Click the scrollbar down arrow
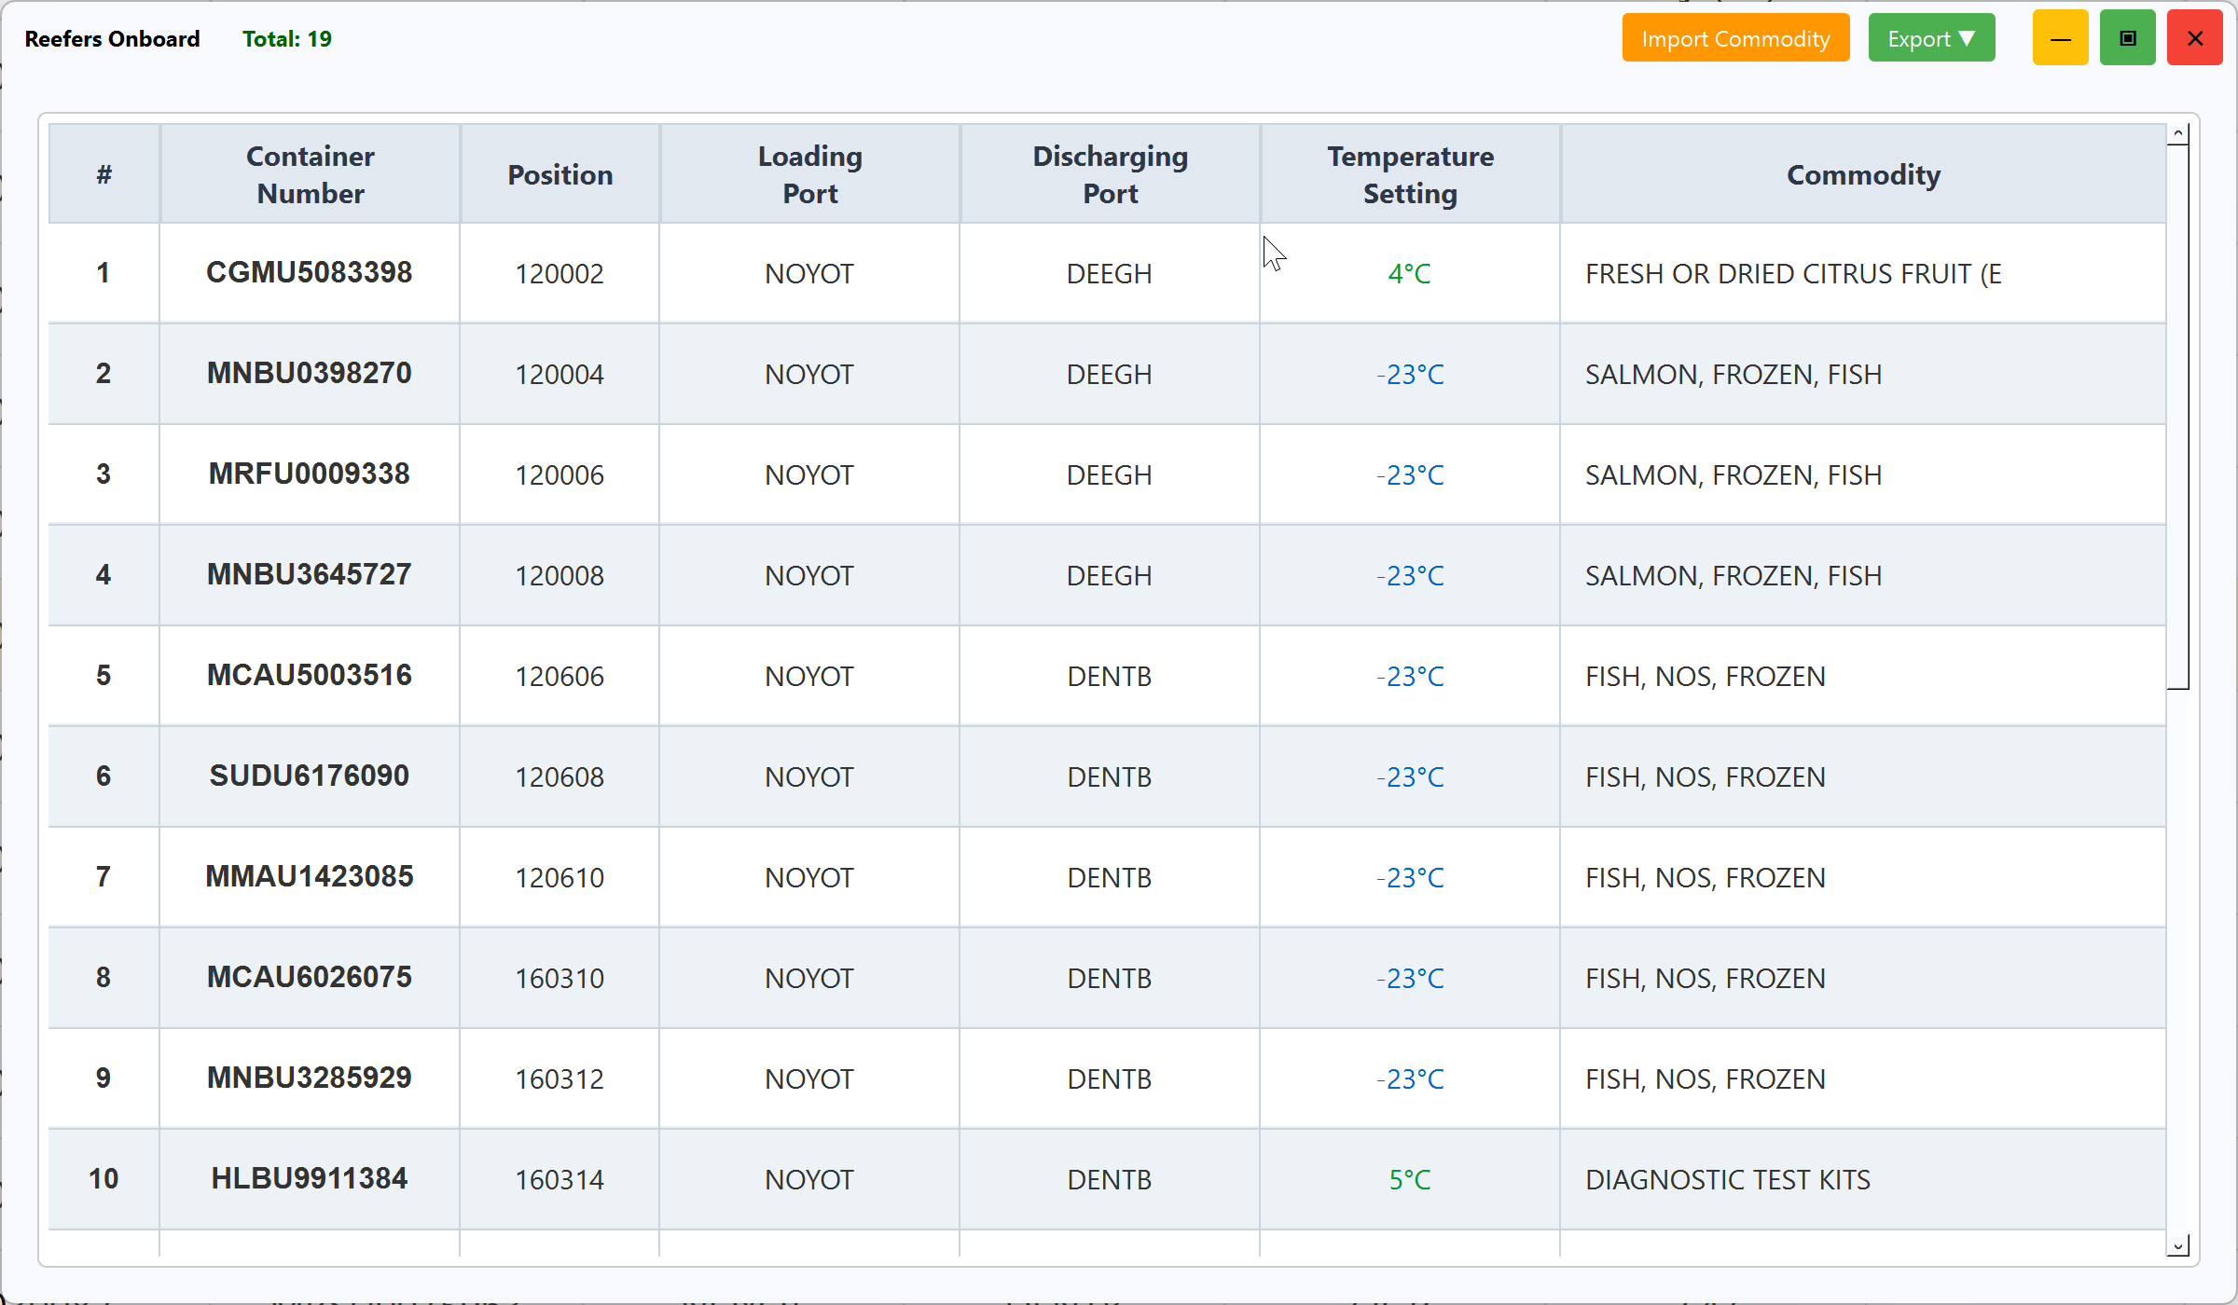The image size is (2238, 1305). coord(2178,1245)
